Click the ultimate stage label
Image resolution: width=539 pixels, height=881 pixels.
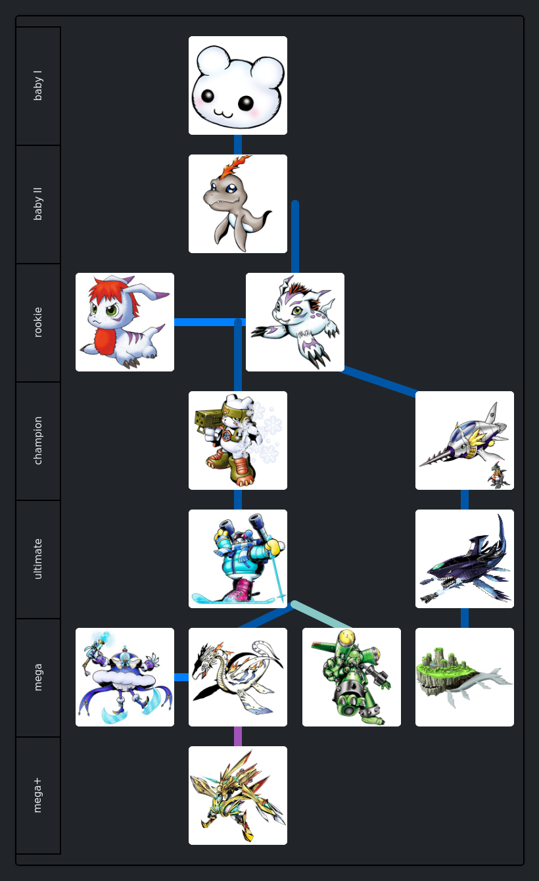coord(38,560)
